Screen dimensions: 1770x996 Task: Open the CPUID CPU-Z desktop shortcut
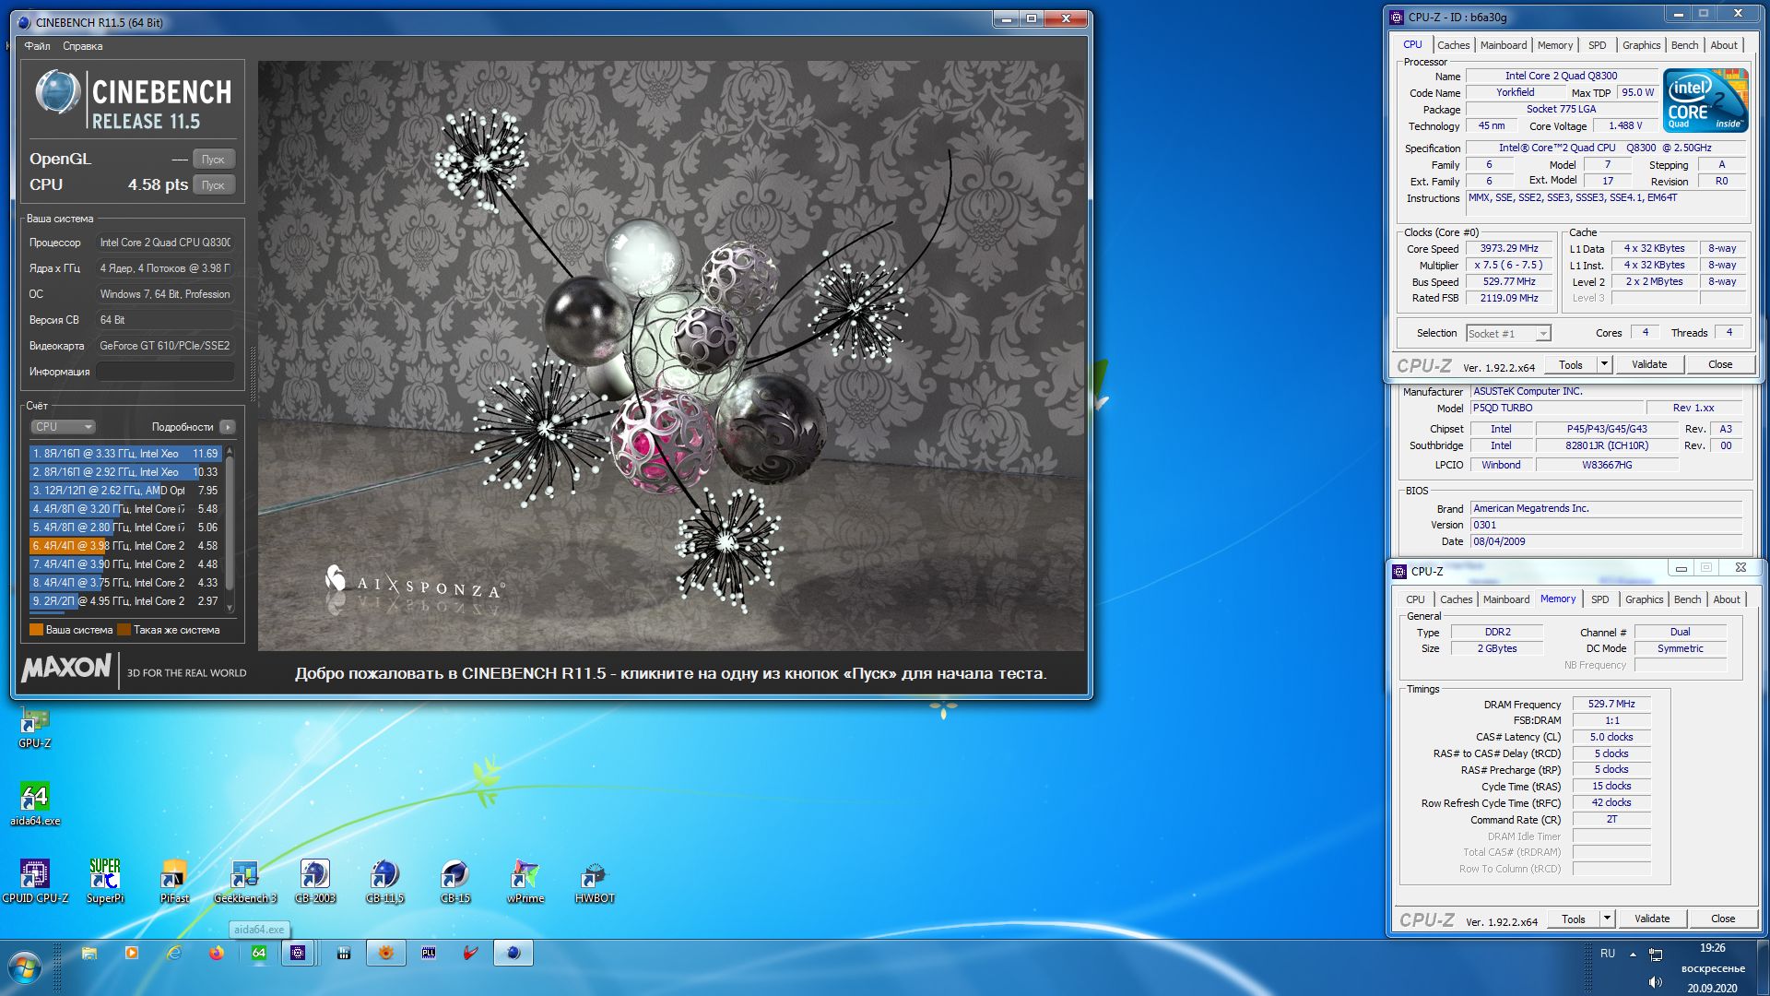click(35, 881)
